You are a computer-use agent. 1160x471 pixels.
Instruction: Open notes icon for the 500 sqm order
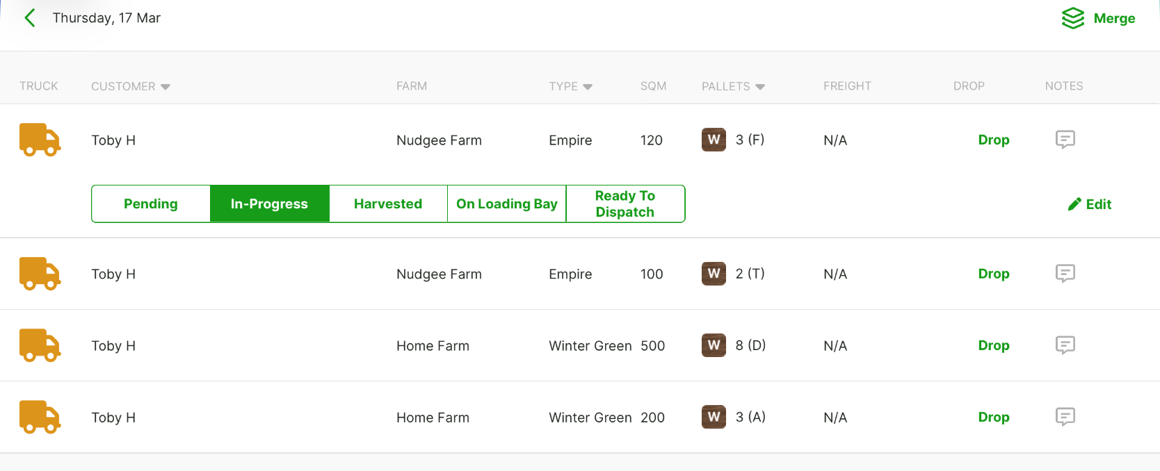(x=1065, y=345)
